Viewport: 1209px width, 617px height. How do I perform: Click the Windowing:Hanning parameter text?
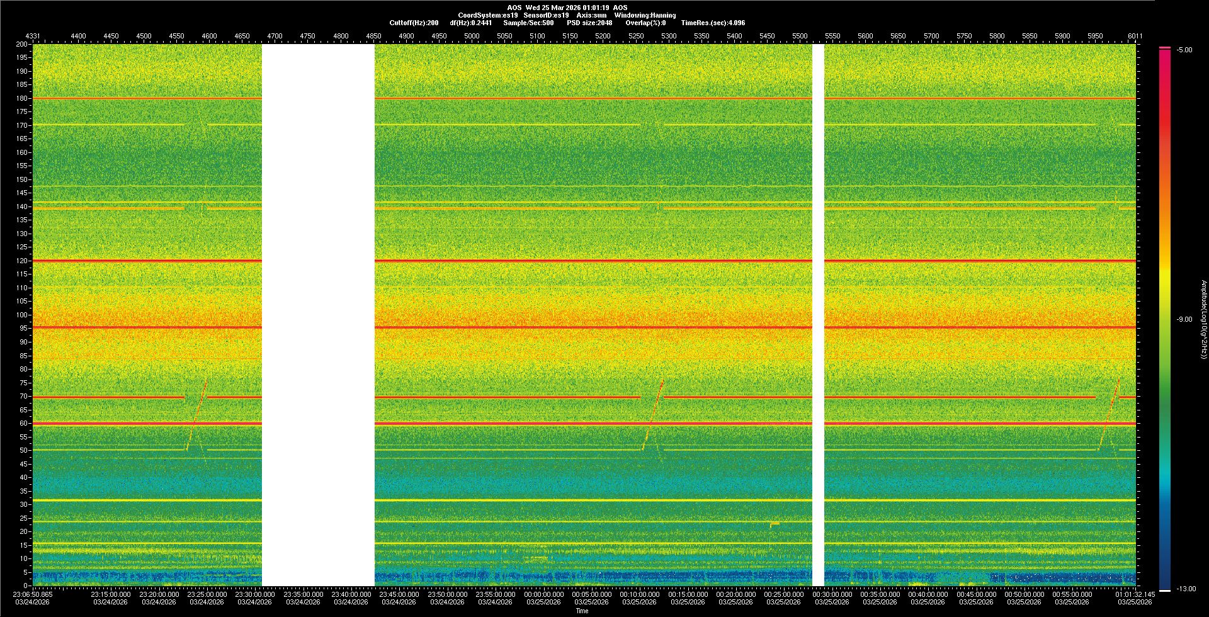(x=645, y=15)
